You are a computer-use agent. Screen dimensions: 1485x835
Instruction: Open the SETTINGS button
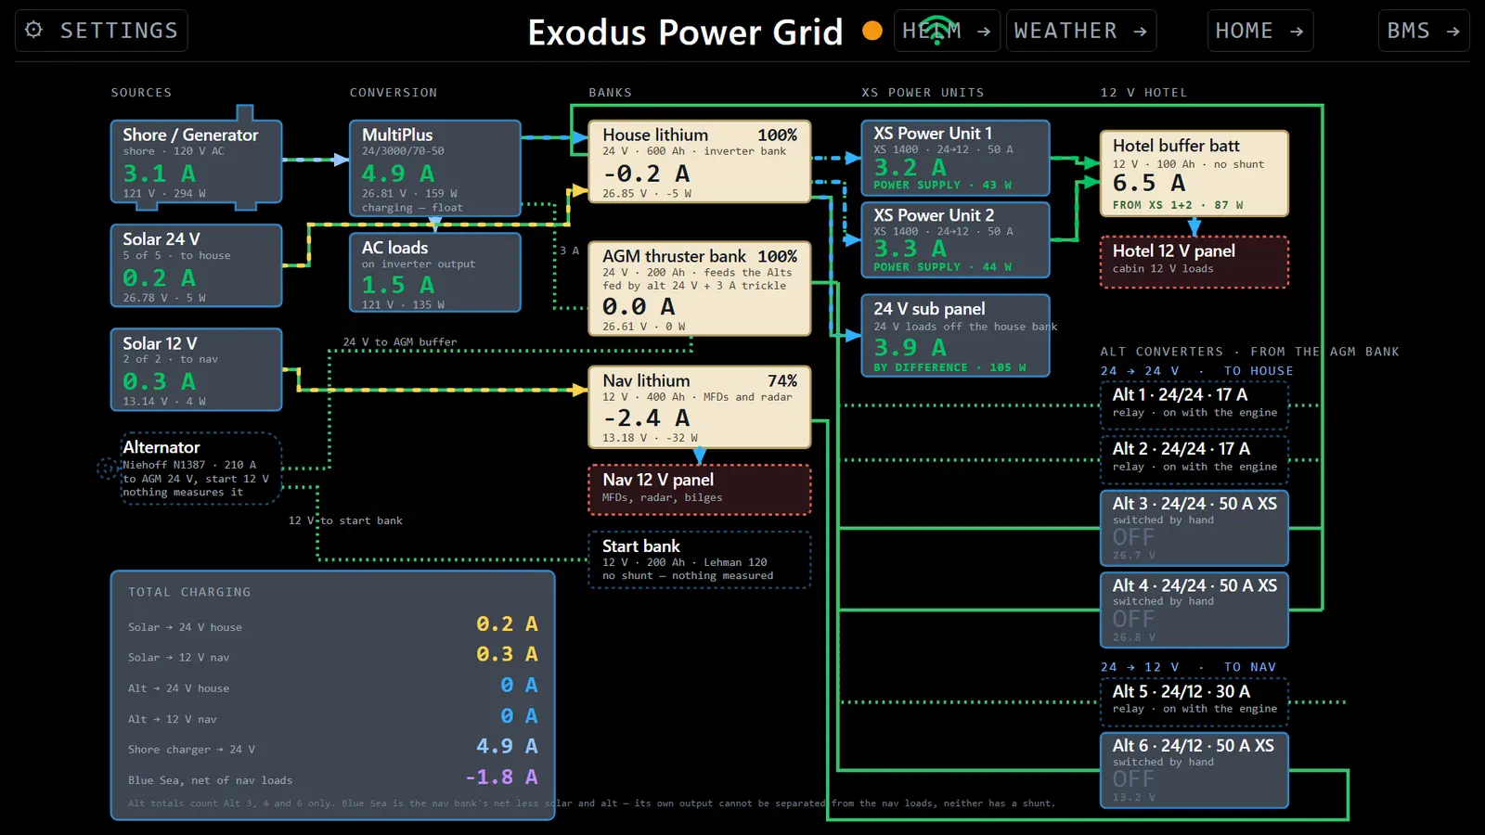point(101,31)
